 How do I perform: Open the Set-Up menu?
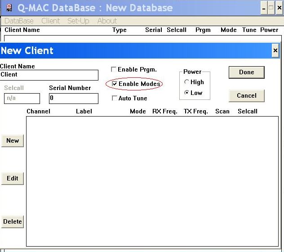click(78, 21)
